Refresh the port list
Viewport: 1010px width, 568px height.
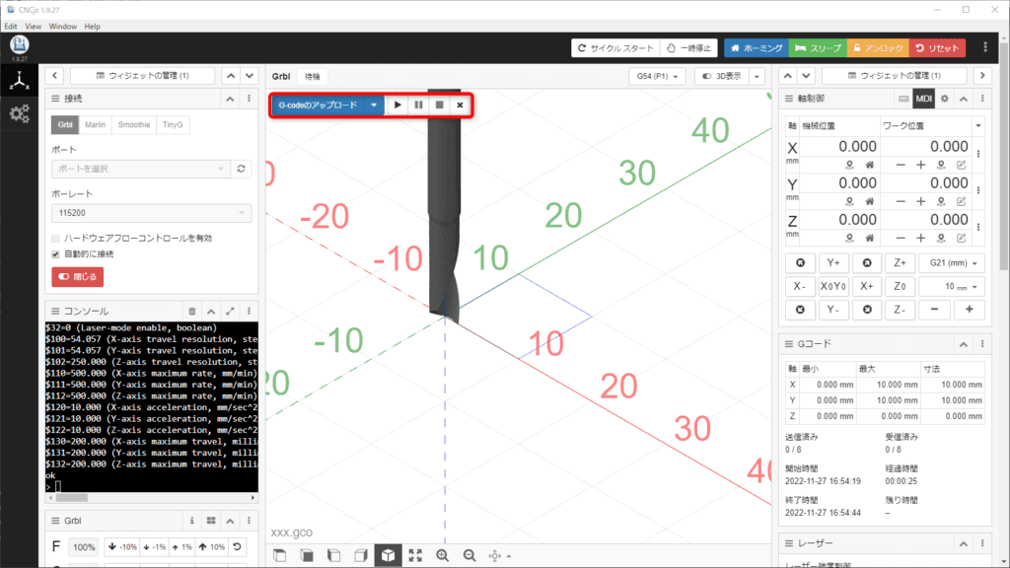(241, 169)
